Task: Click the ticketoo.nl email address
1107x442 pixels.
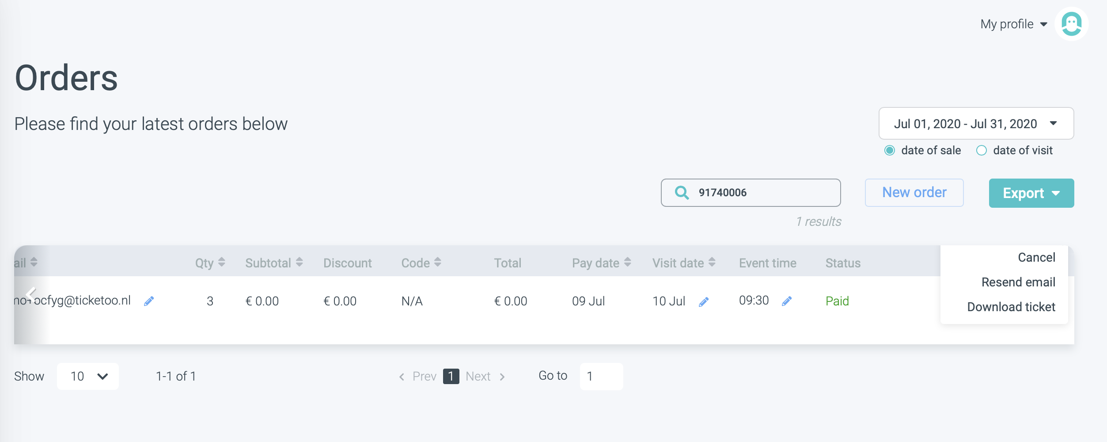Action: coord(72,301)
